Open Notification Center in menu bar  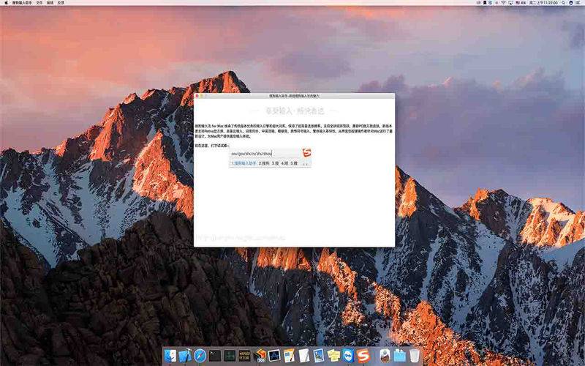pyautogui.click(x=578, y=3)
